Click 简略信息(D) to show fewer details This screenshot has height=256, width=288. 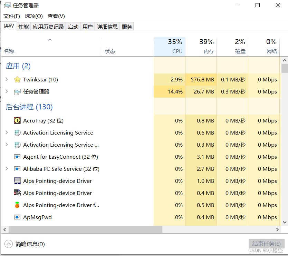coord(30,244)
